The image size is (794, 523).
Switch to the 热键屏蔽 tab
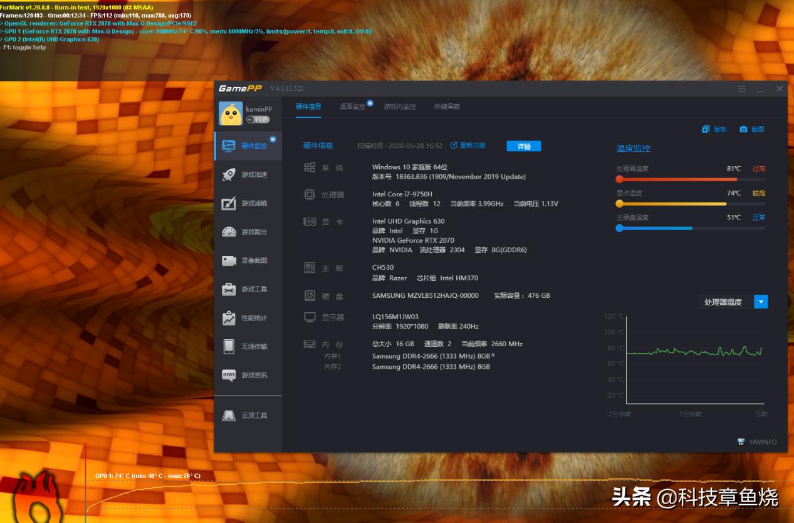click(x=447, y=107)
